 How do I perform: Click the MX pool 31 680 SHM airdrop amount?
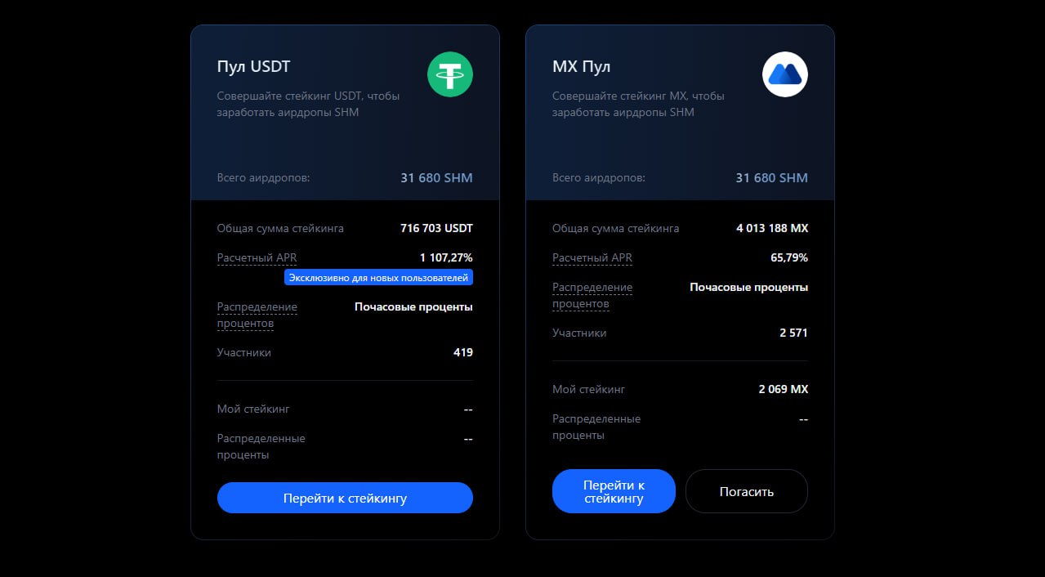(771, 177)
